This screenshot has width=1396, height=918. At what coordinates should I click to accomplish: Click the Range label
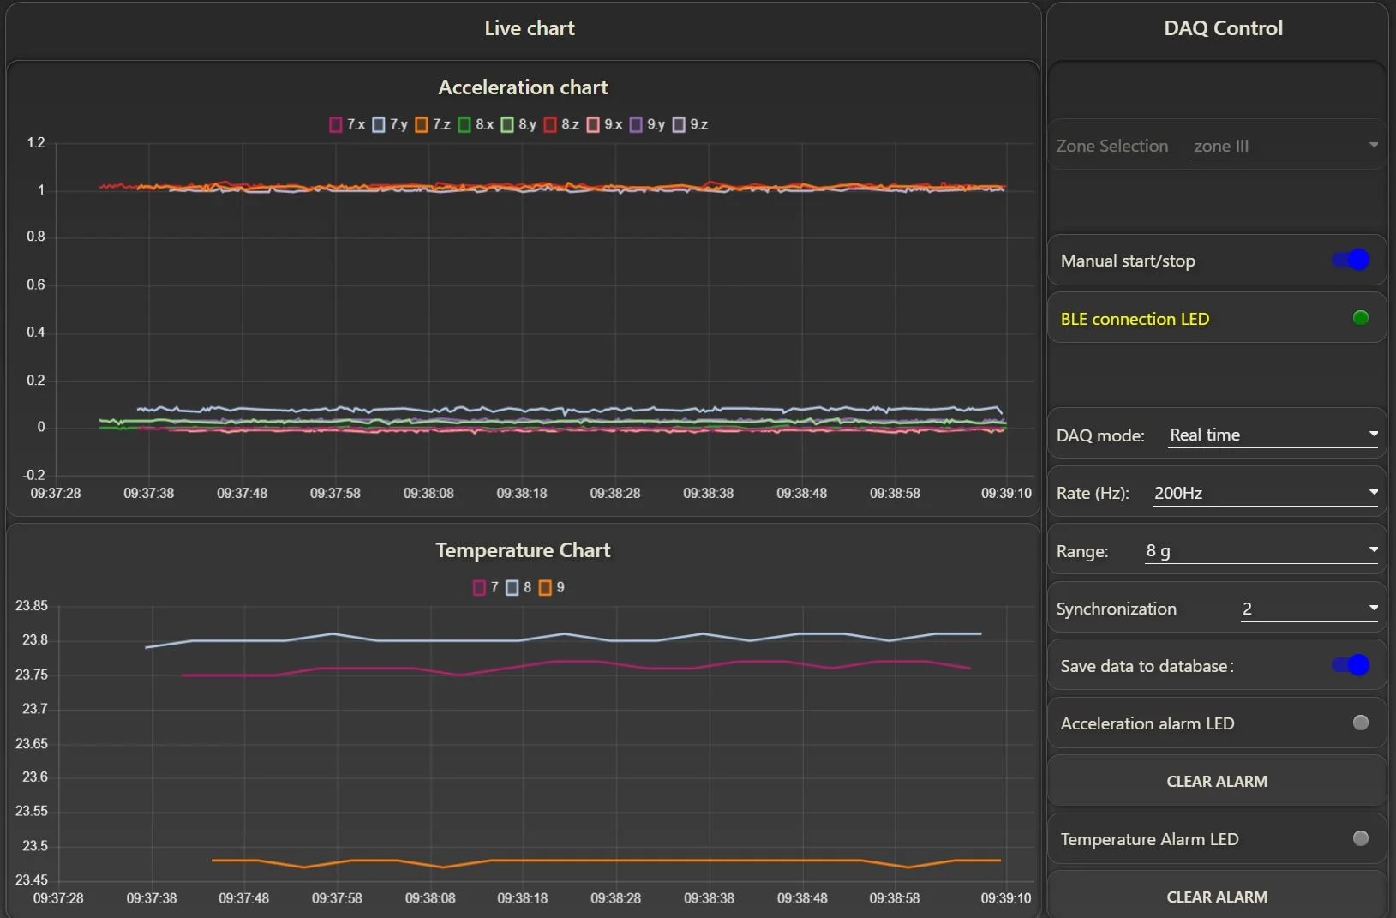1081,551
